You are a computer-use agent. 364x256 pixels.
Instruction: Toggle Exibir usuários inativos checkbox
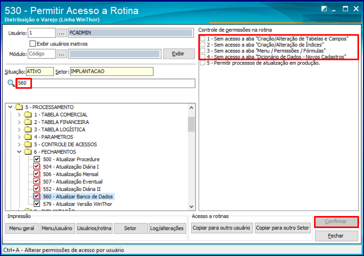[x=33, y=44]
